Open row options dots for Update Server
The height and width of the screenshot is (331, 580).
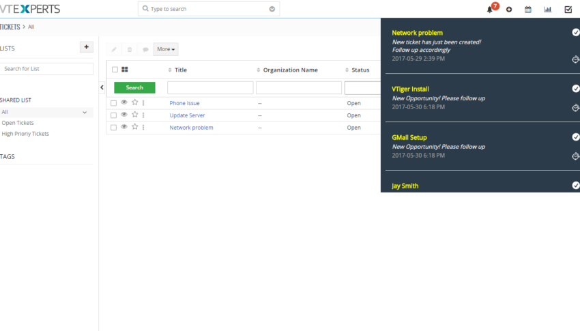[x=143, y=115]
